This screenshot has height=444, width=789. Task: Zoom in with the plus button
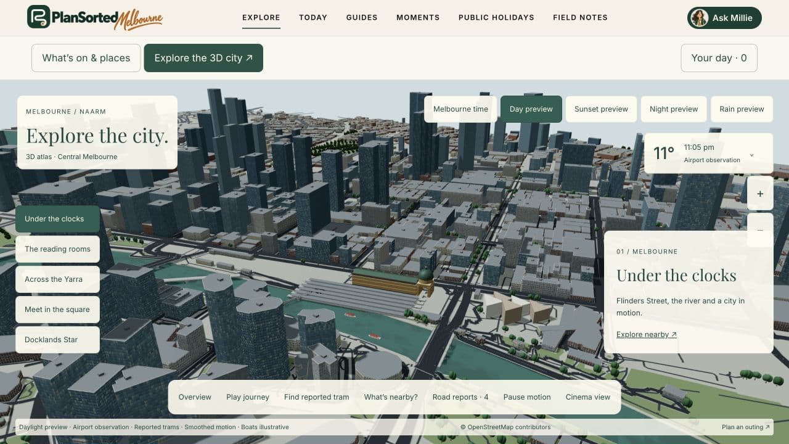(x=760, y=194)
